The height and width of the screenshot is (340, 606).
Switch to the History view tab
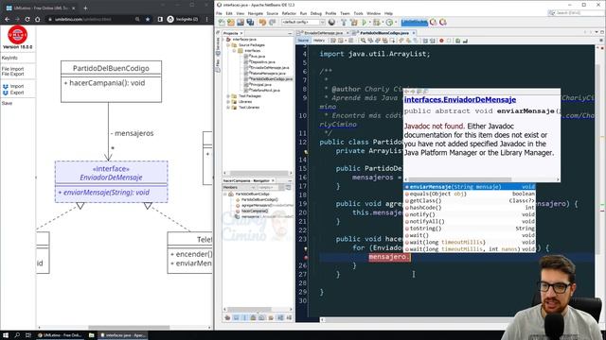click(x=319, y=41)
